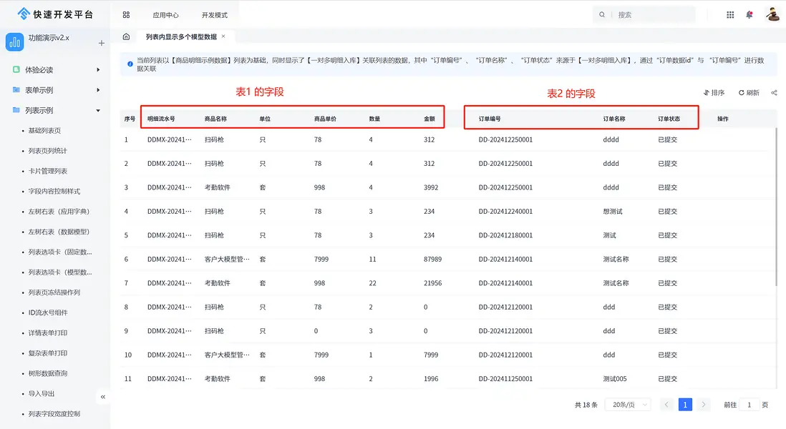Click the 订单编号 column header
The image size is (786, 429).
(490, 119)
